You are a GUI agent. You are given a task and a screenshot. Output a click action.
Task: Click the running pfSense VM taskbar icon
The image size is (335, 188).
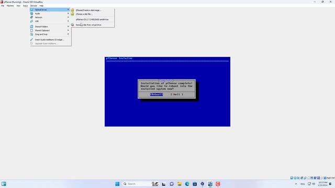point(210,184)
